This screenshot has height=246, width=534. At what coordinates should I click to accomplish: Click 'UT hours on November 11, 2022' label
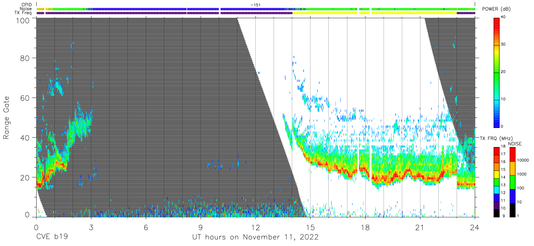coord(256,237)
